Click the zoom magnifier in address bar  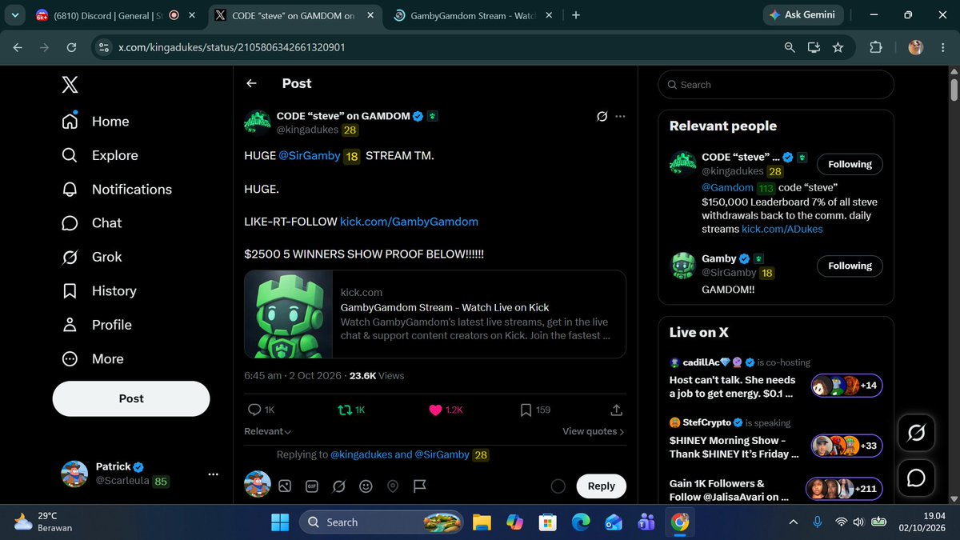(790, 47)
